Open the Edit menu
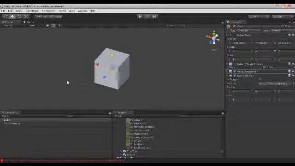 (10, 11)
